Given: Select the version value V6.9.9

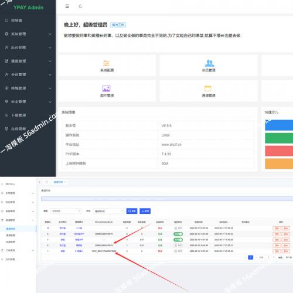Looking at the screenshot, I should click(x=166, y=125).
